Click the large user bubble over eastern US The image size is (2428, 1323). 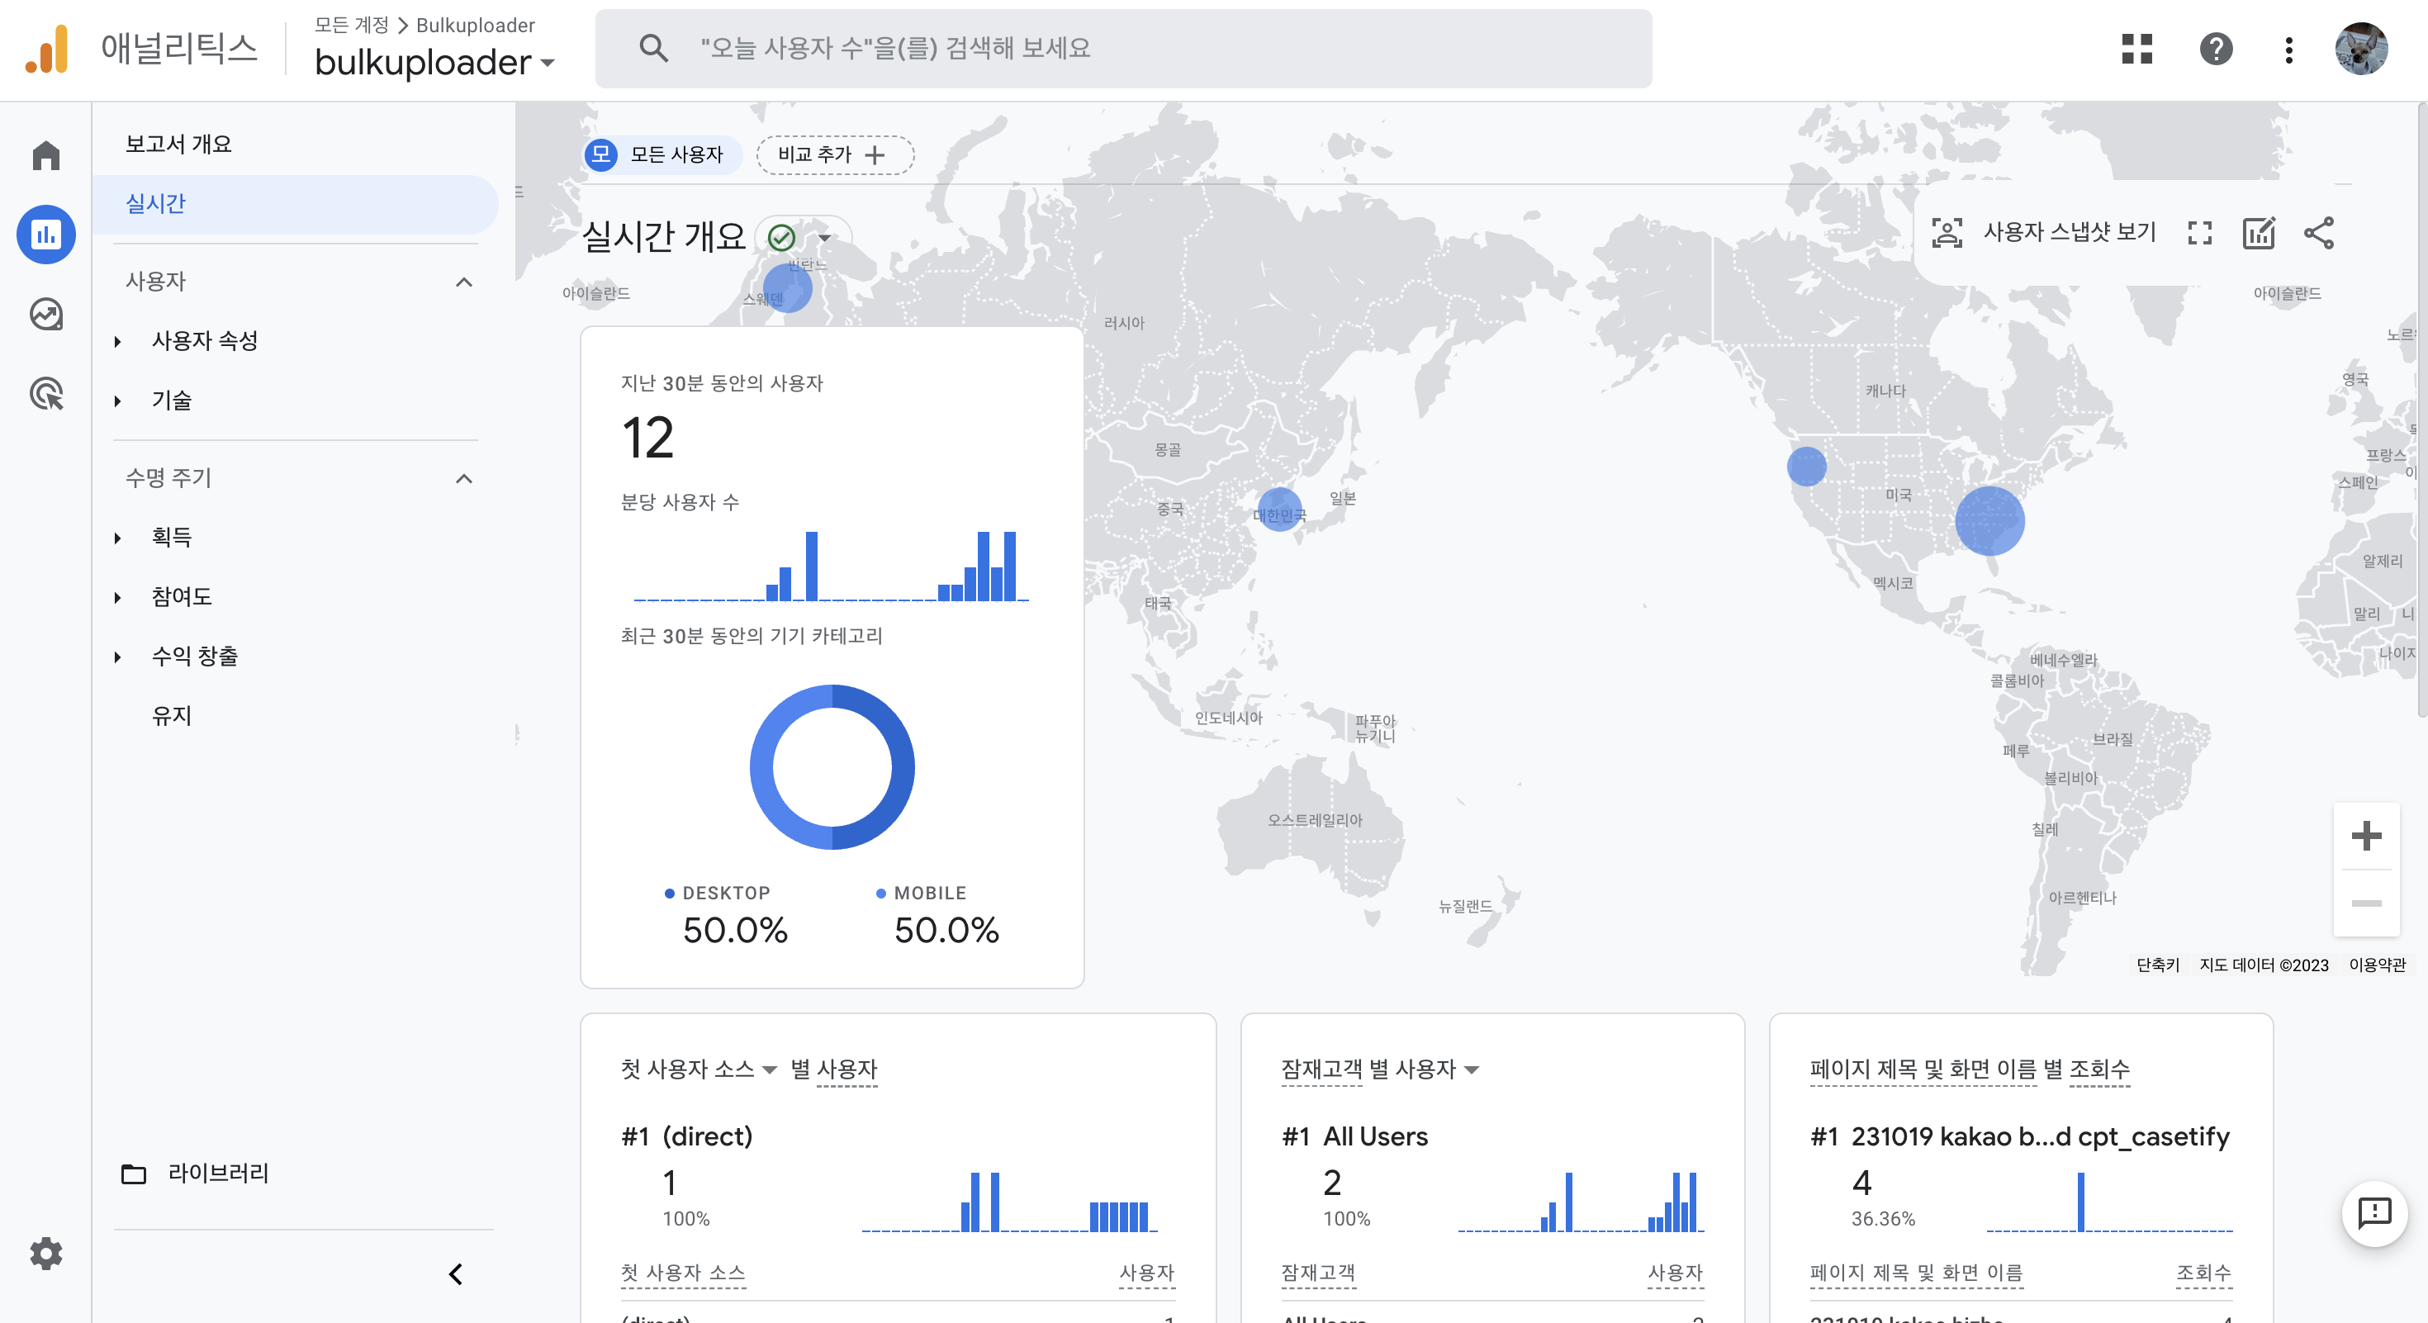pyautogui.click(x=1989, y=521)
